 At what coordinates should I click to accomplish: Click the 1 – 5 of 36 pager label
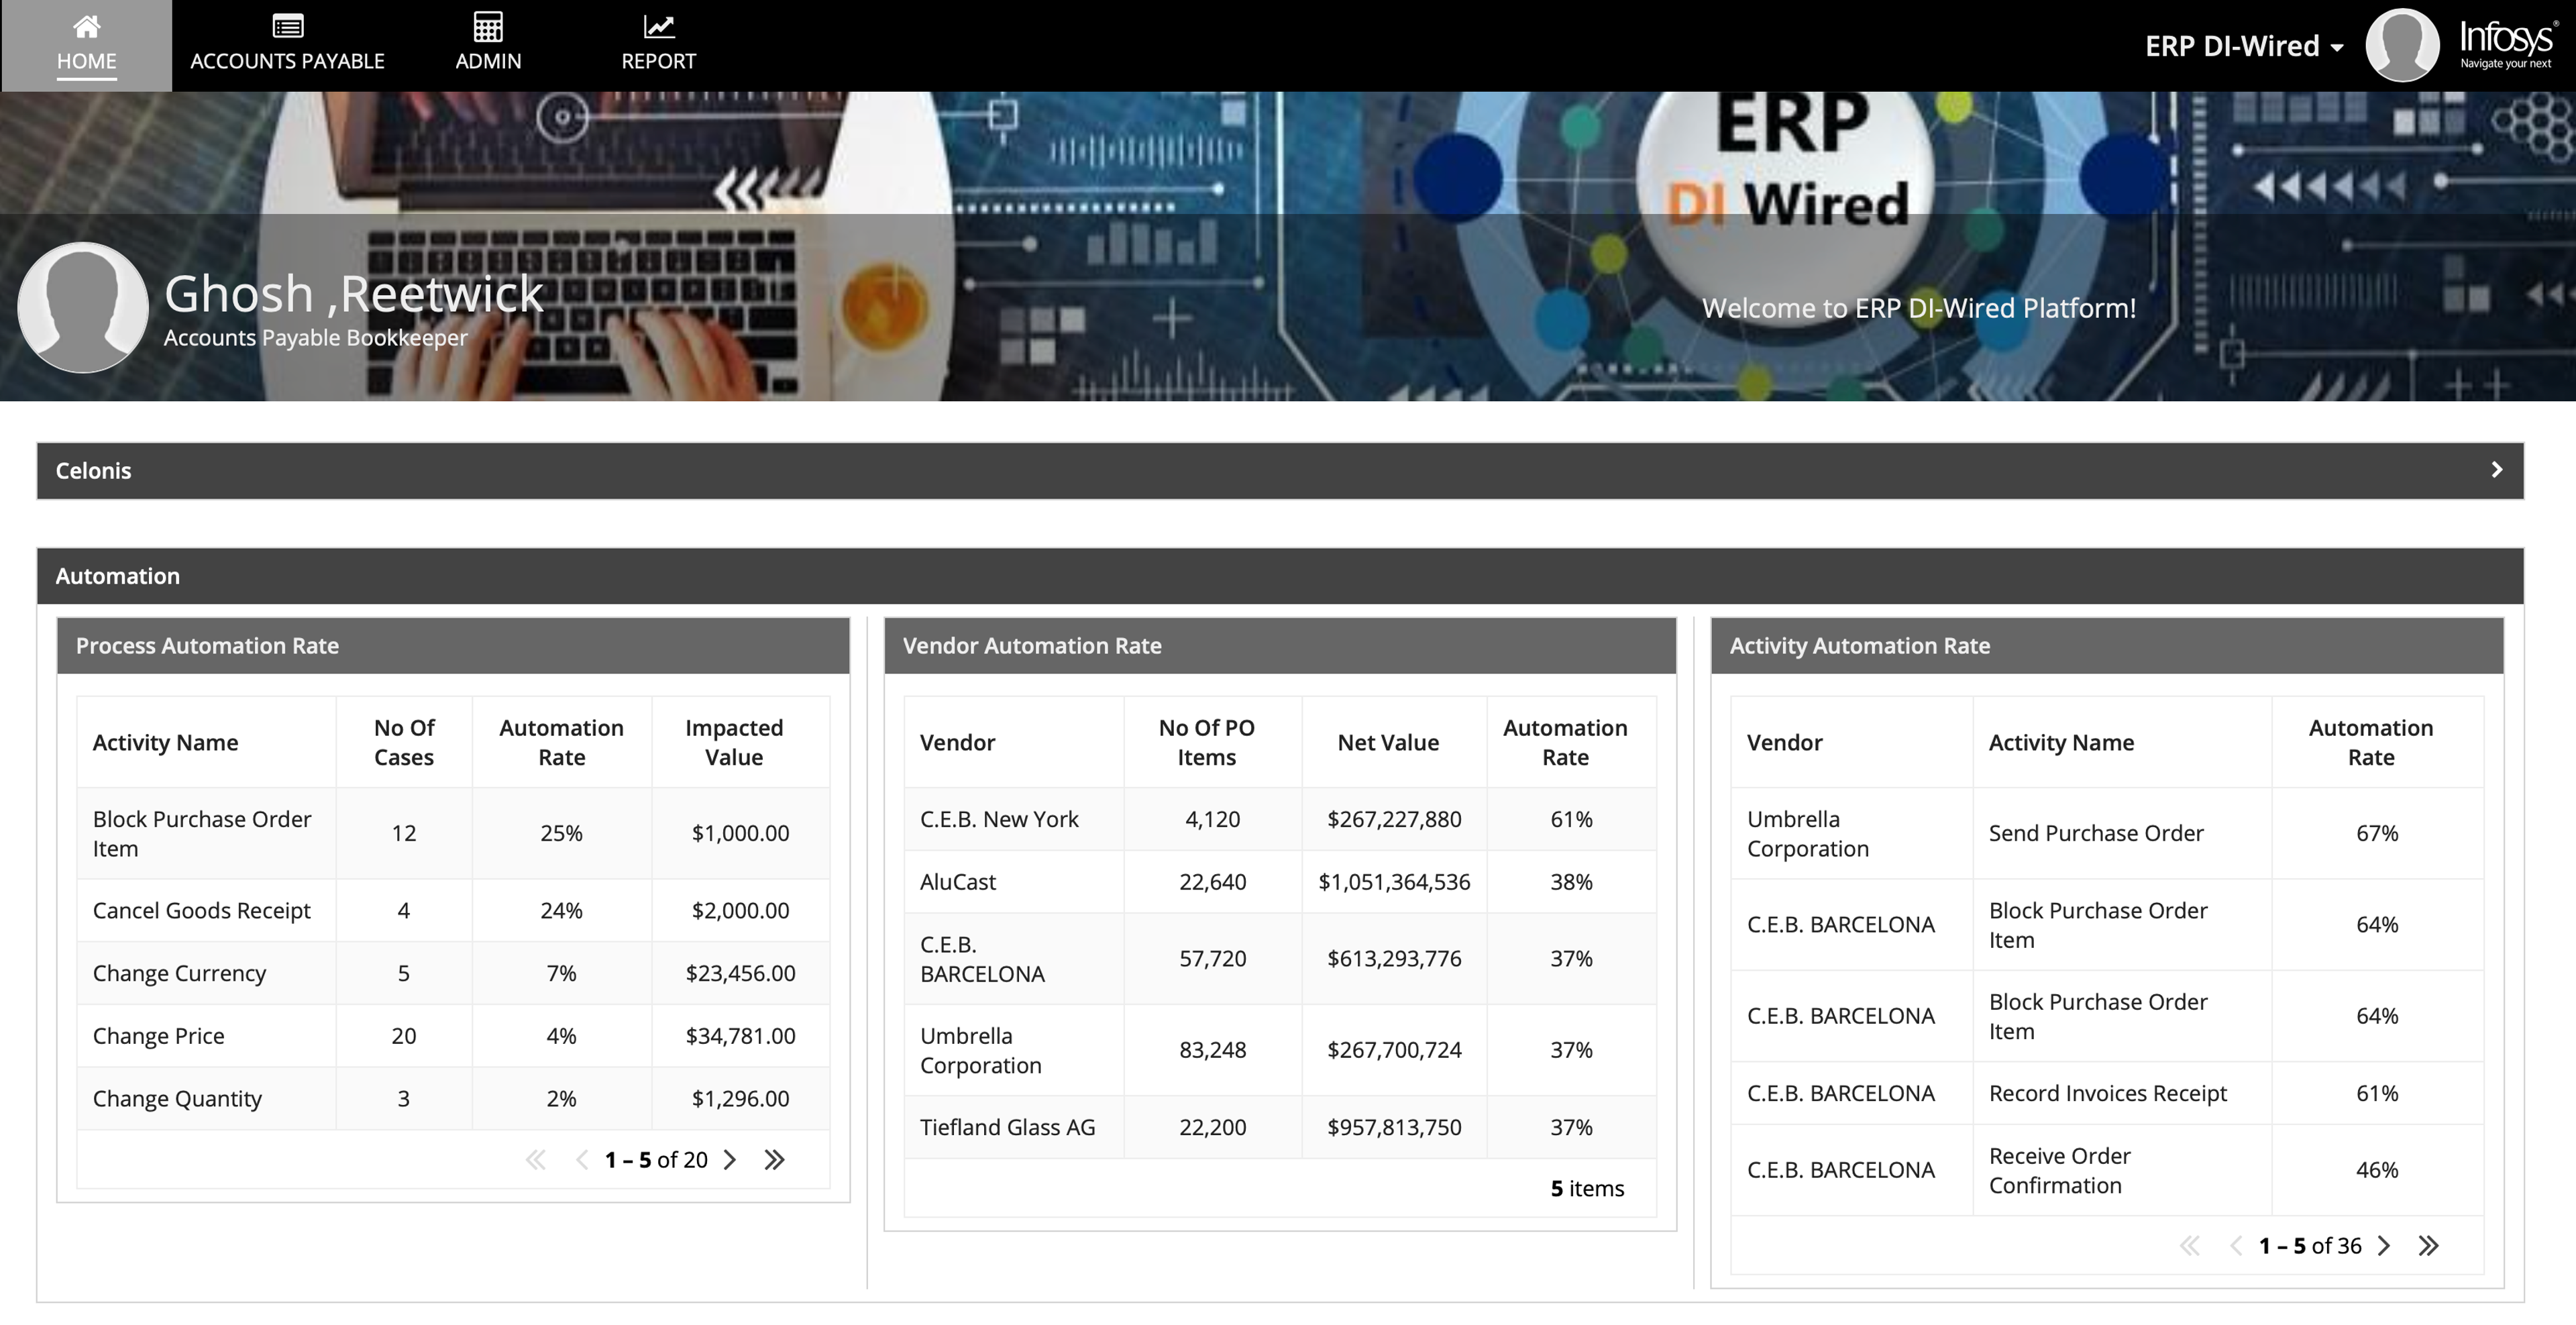pos(2310,1246)
